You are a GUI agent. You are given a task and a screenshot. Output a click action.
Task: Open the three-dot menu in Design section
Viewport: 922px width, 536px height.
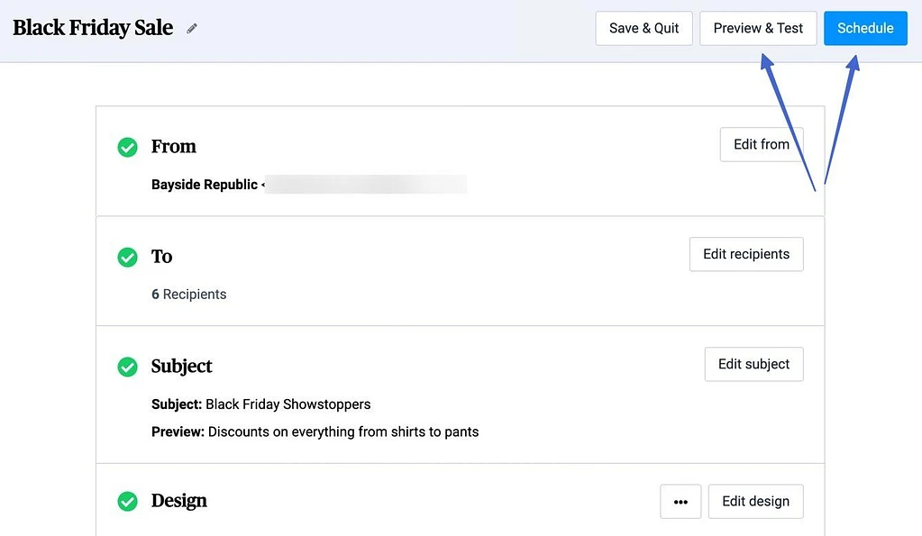[680, 502]
